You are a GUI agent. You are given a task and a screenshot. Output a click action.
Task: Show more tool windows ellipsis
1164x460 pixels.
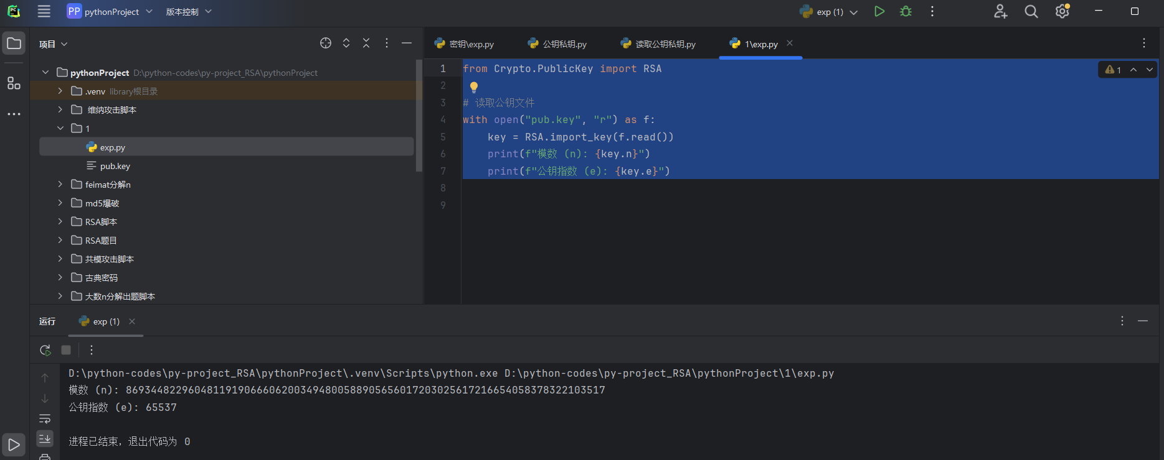click(14, 114)
